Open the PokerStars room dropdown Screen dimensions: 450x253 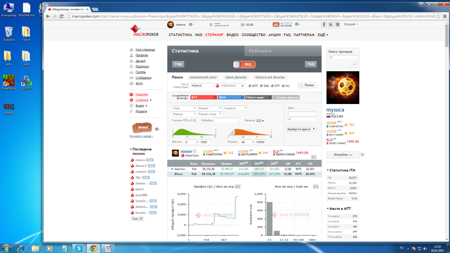(230, 85)
